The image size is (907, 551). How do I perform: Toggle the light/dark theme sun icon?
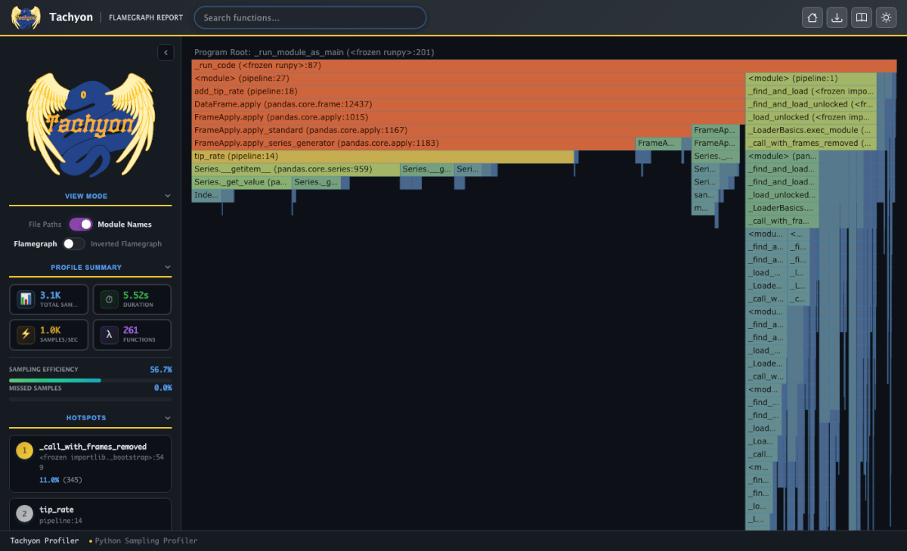(885, 17)
